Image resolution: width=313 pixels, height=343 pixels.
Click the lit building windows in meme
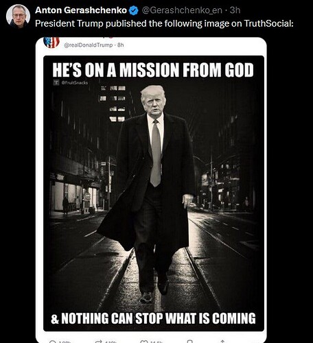click(114, 104)
